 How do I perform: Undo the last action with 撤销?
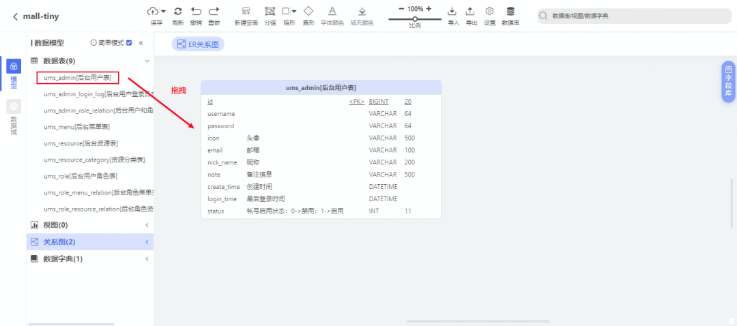[196, 12]
